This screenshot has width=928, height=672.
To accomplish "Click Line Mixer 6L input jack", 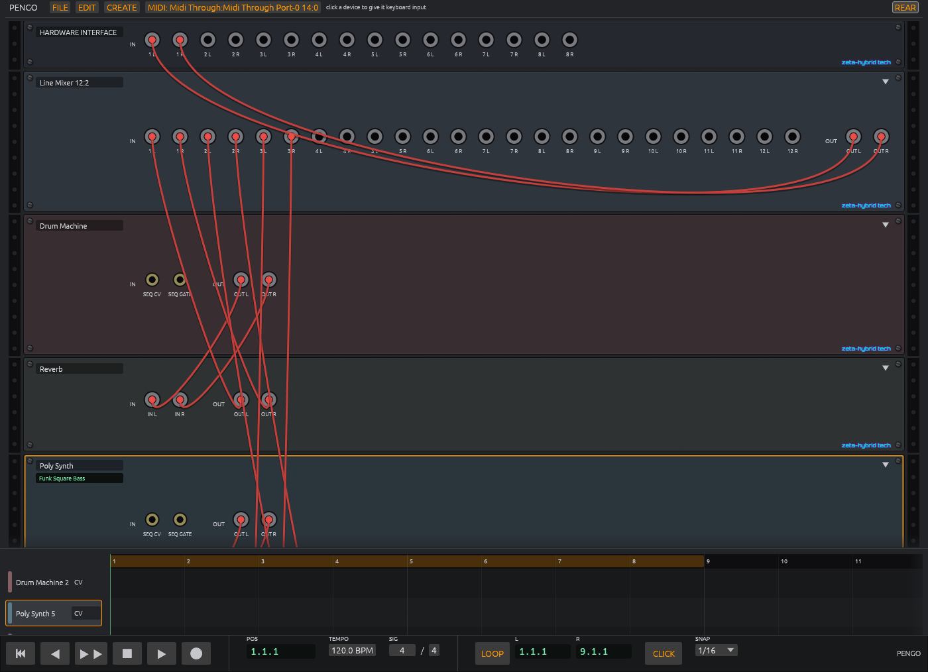I will point(431,137).
